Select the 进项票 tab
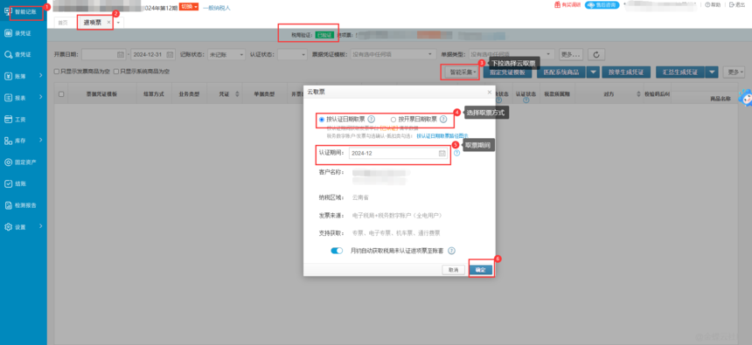Viewport: 752px width, 345px height. [92, 23]
